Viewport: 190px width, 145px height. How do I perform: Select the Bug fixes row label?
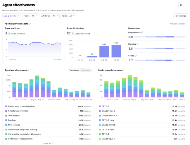12,120
